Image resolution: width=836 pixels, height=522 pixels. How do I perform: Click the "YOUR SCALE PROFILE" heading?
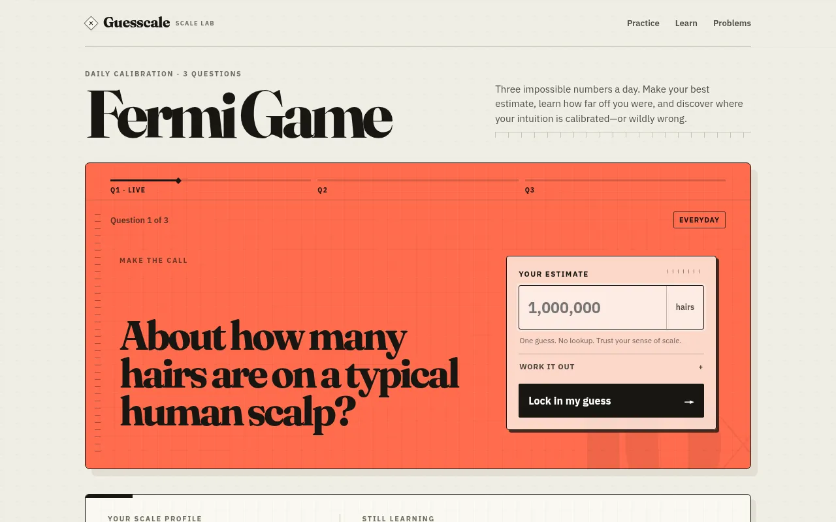coord(155,519)
